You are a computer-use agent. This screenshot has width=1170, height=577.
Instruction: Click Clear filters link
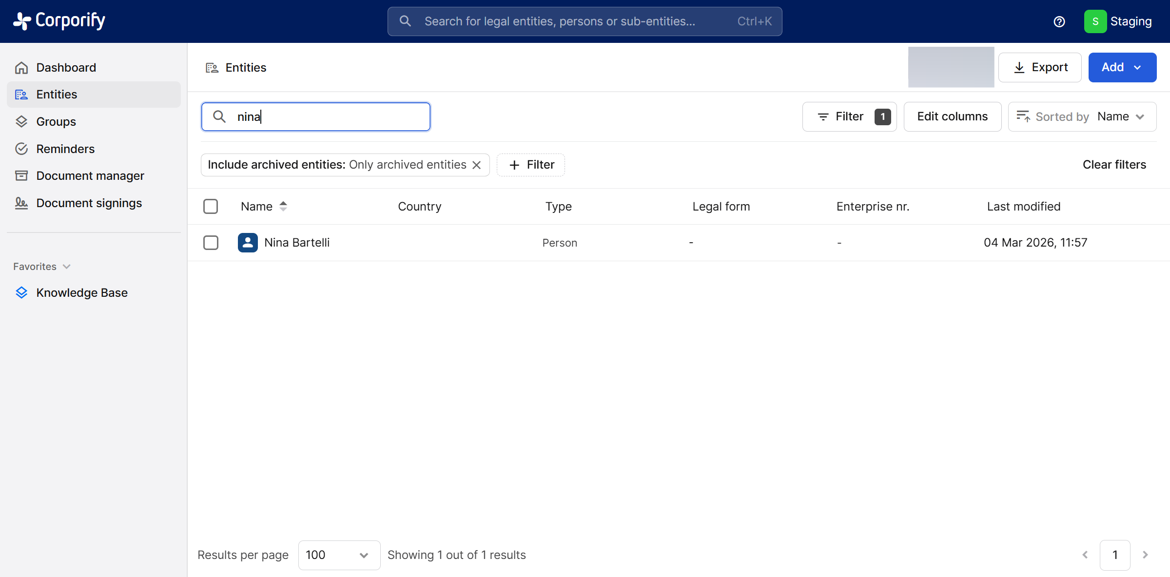pos(1114,165)
